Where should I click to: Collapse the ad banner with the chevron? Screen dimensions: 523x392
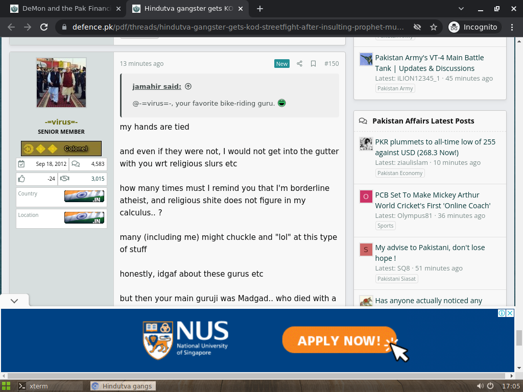(x=14, y=301)
